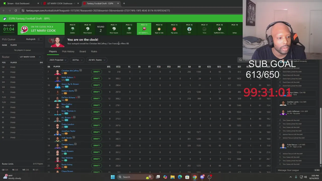Open Christian McCaffrey's news note icon

81,70
